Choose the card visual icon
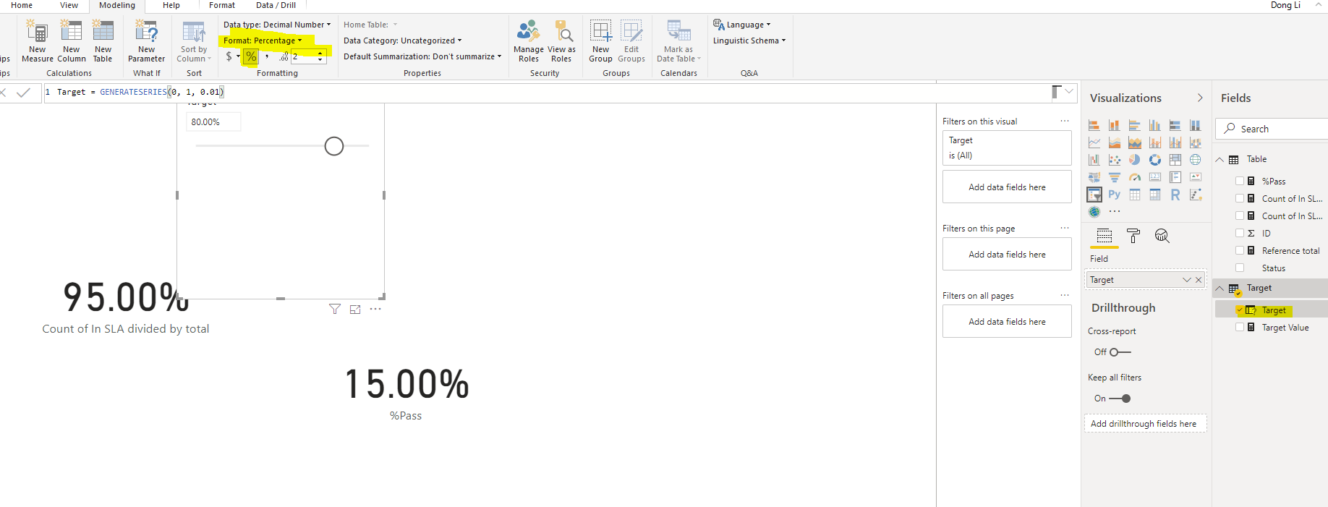The height and width of the screenshot is (507, 1328). click(x=1154, y=177)
